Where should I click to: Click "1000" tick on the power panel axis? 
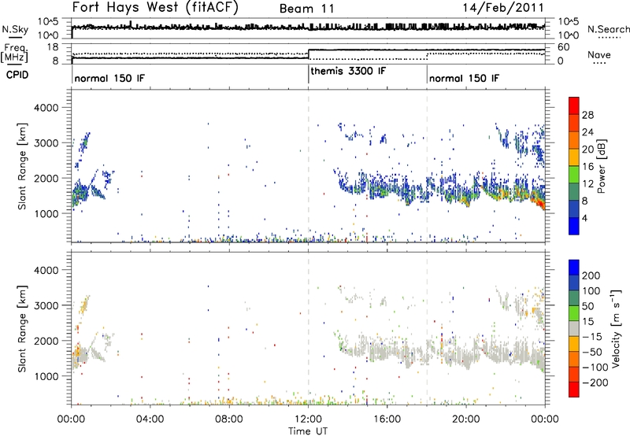(46, 213)
